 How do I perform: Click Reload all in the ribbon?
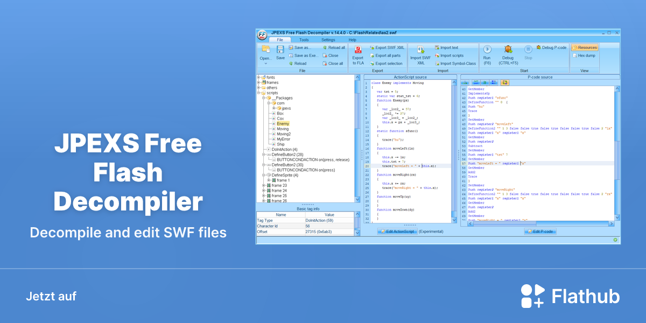coord(334,47)
